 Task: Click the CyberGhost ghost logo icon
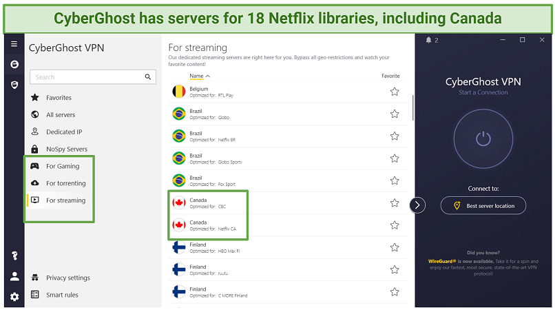pyautogui.click(x=14, y=64)
